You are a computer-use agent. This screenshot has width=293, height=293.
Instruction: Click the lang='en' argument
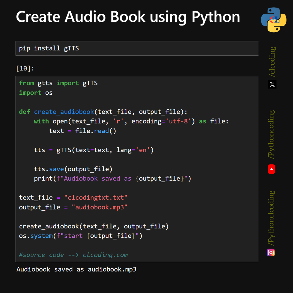pyautogui.click(x=133, y=150)
